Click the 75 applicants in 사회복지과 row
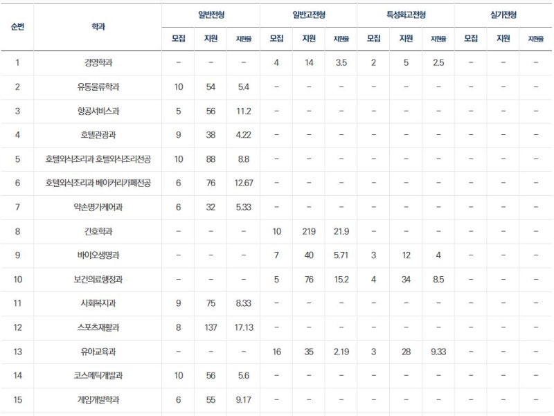This screenshot has width=554, height=416. 211,303
